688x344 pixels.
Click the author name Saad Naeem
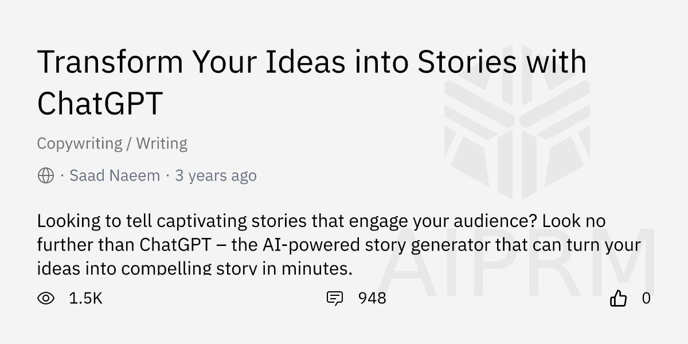114,175
